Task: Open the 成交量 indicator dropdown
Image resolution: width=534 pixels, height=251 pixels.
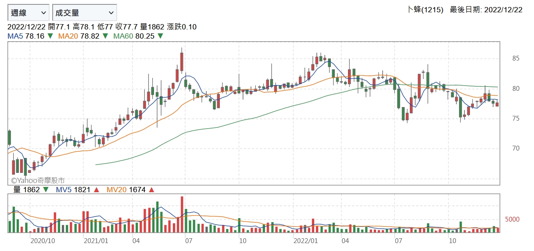Action: pos(84,13)
